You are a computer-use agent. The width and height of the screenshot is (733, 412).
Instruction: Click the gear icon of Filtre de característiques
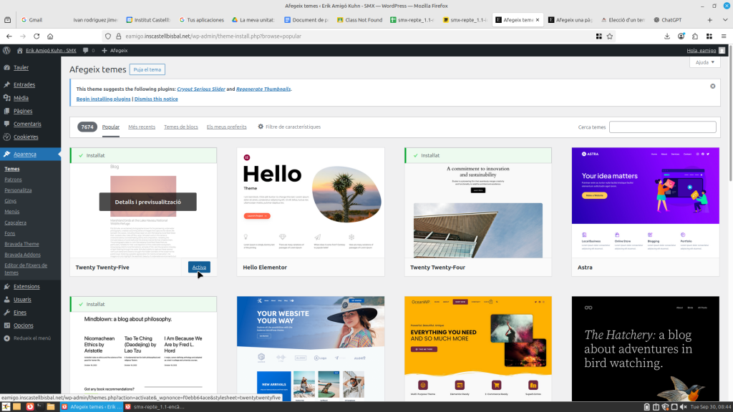(261, 127)
